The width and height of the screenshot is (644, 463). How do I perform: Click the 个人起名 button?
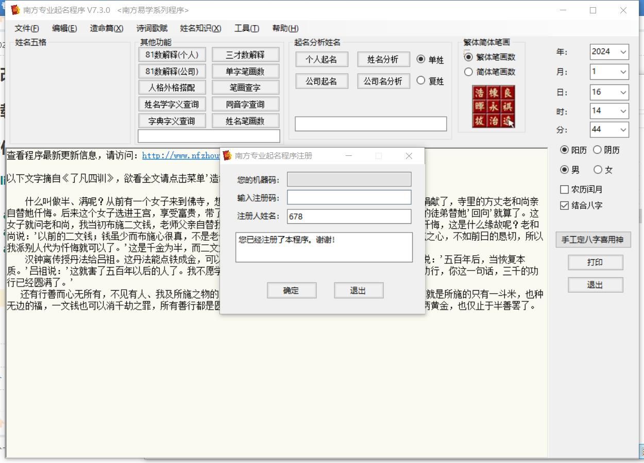coord(321,60)
